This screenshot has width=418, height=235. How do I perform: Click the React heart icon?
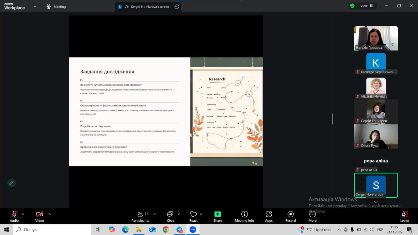pyautogui.click(x=193, y=216)
